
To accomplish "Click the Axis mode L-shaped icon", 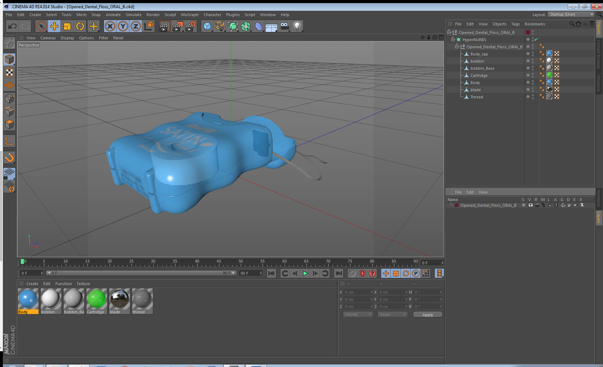I will (10, 141).
